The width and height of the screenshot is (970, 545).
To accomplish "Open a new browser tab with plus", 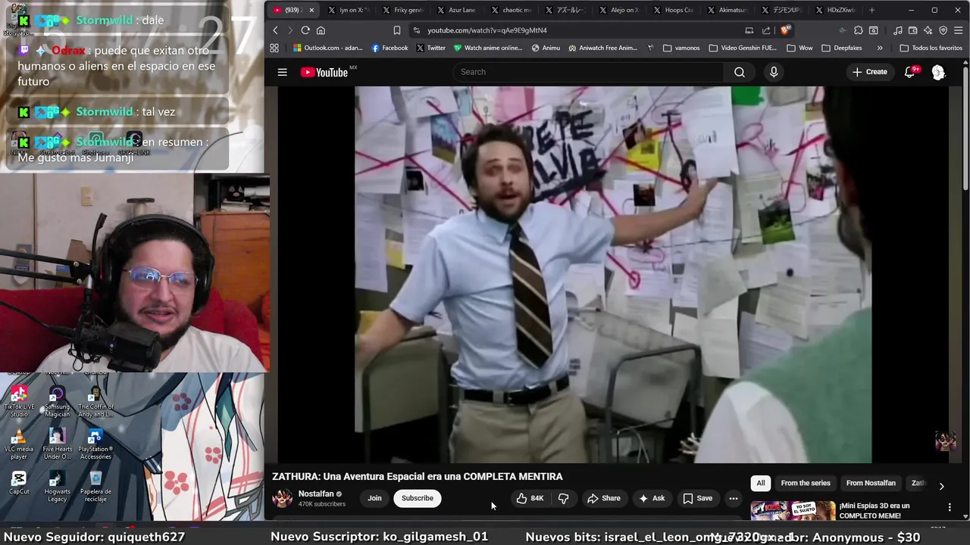I will 871,10.
